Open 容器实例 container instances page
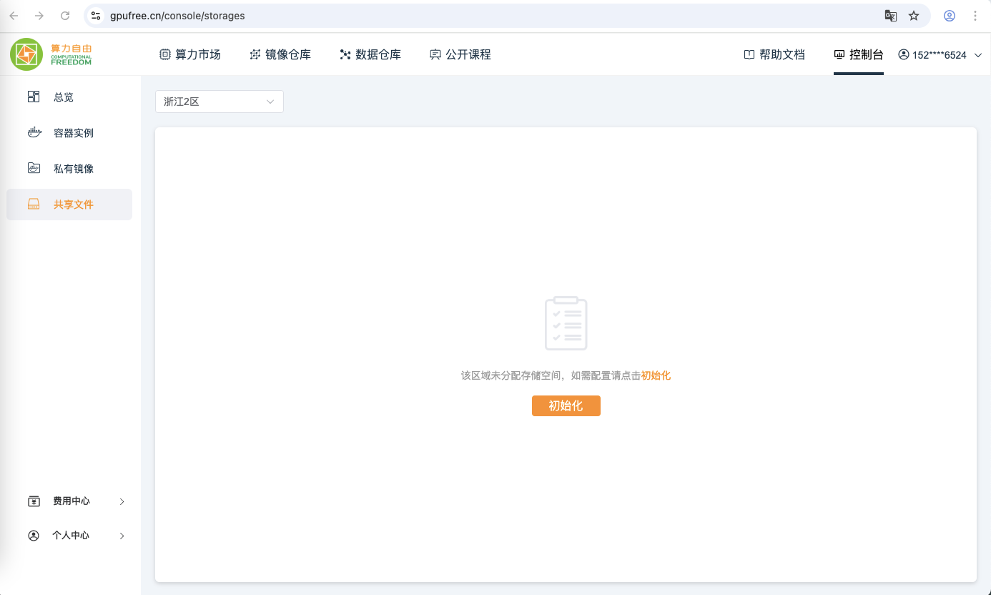Image resolution: width=991 pixels, height=595 pixels. 73,133
